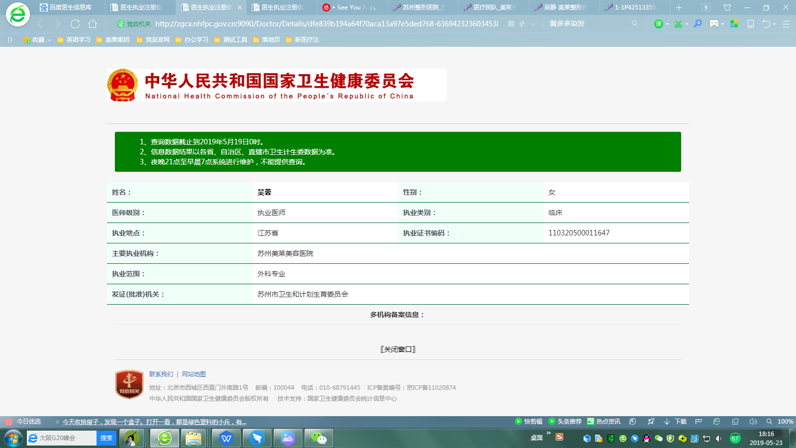Image resolution: width=796 pixels, height=448 pixels.
Task: Click the new tab plus button
Action: point(679,7)
